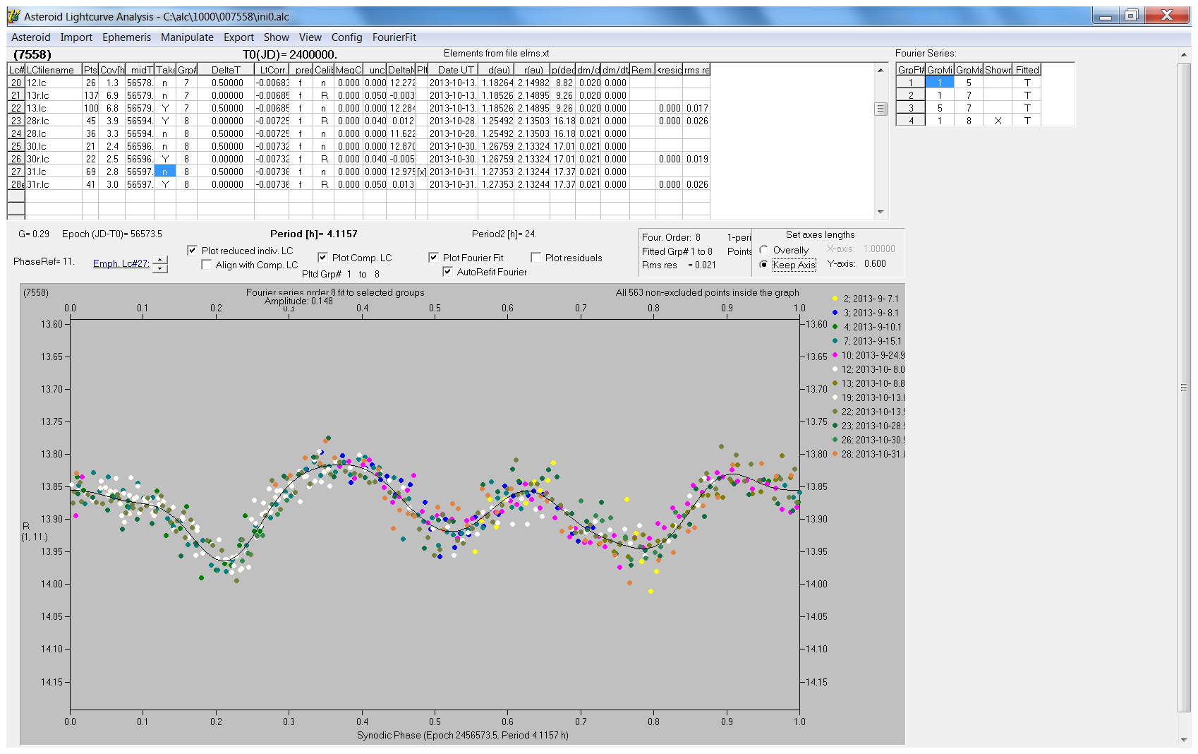This screenshot has width=1198, height=754.
Task: Click the PhaseRef= 11. value
Action: pyautogui.click(x=44, y=261)
